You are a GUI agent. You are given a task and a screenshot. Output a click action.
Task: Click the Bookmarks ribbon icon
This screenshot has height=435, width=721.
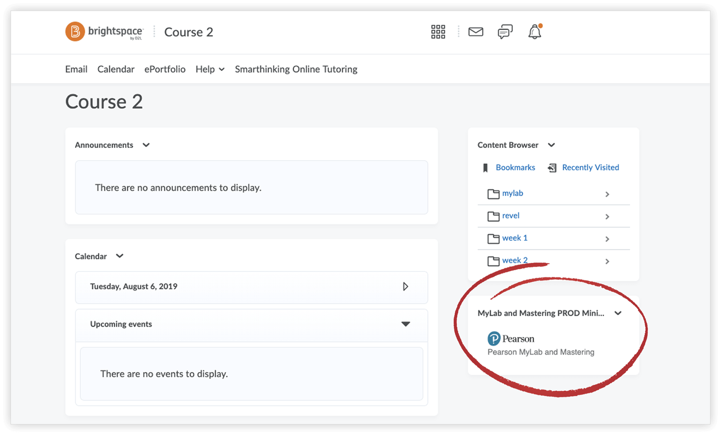tap(485, 168)
